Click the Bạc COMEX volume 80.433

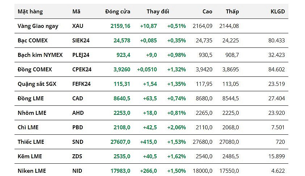tap(276, 41)
